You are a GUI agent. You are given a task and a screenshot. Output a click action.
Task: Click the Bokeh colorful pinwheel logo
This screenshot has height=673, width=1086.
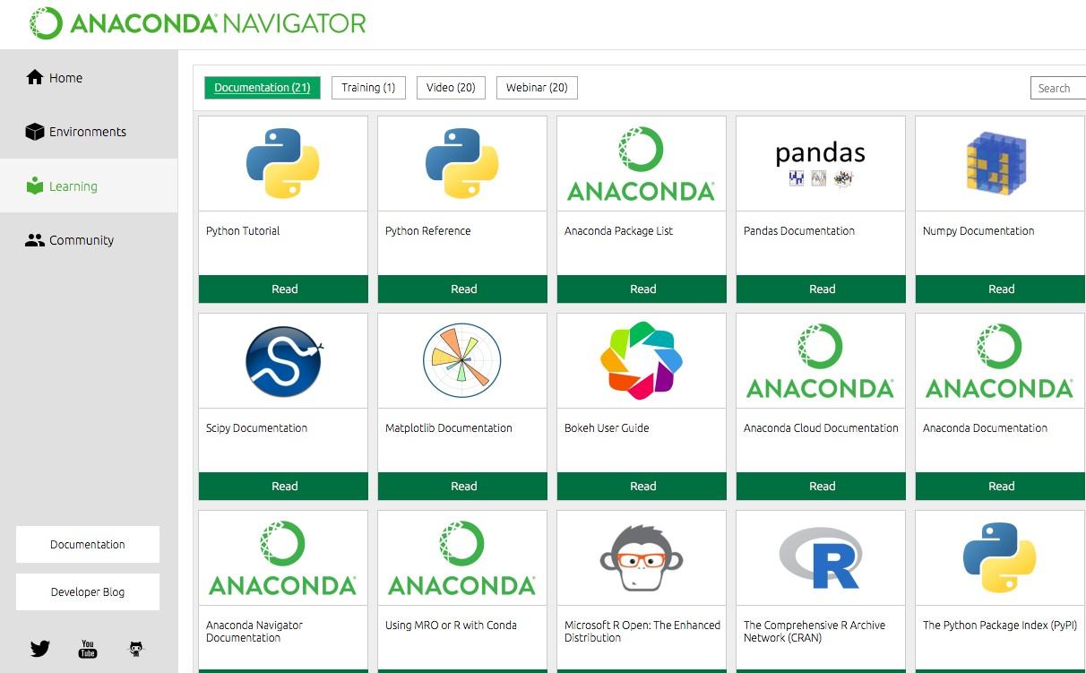642,361
